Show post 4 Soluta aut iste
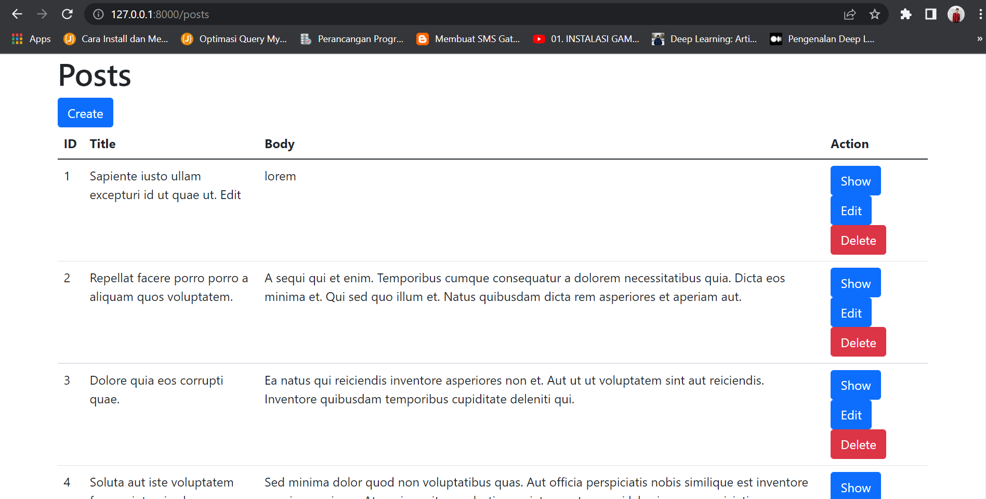 click(x=855, y=487)
